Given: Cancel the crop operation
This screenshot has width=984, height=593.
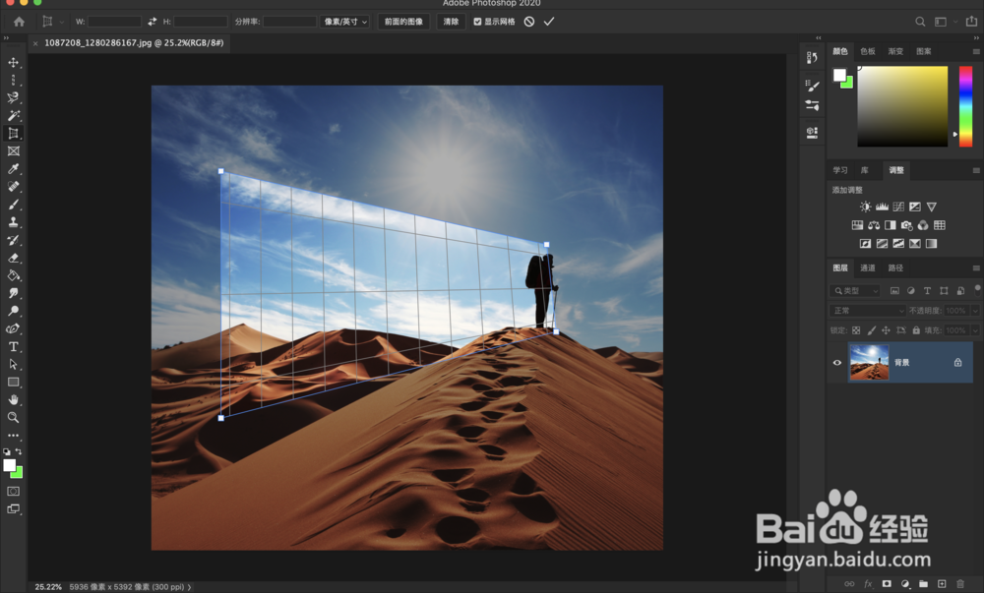Looking at the screenshot, I should pyautogui.click(x=529, y=22).
